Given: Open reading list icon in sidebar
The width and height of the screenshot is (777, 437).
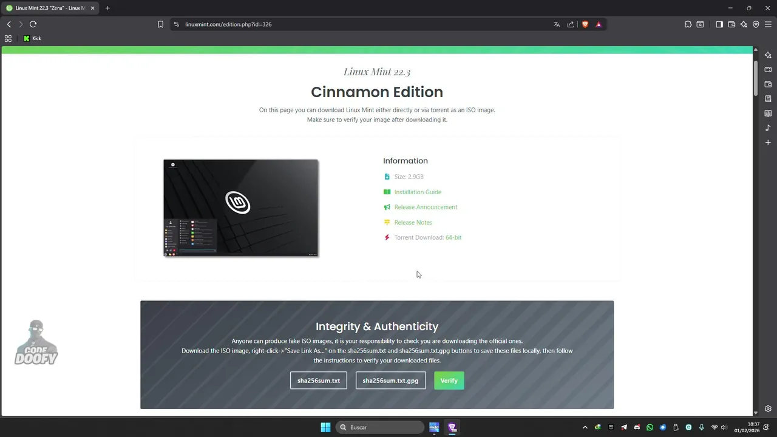Looking at the screenshot, I should (x=768, y=113).
